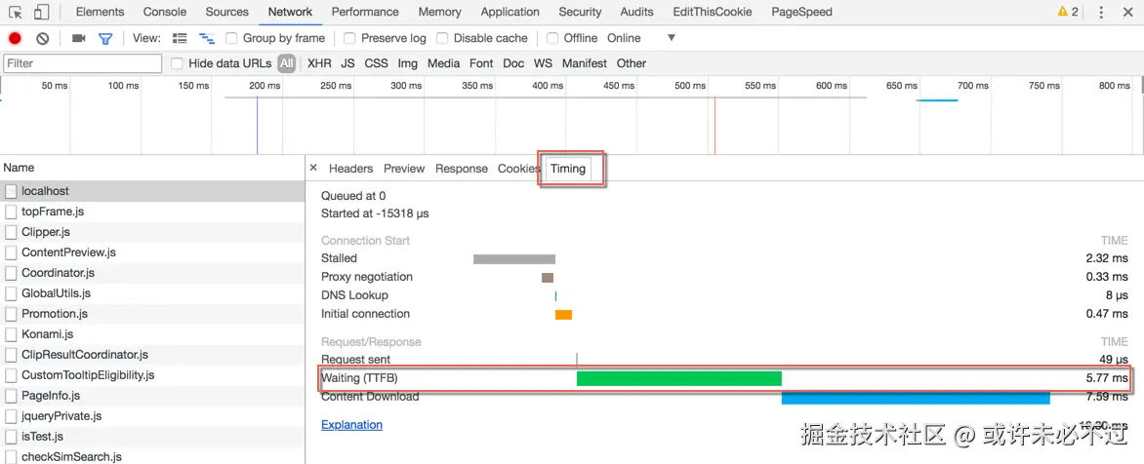Viewport: 1144px width, 464px height.
Task: Select the Promotion.js request
Action: tap(152, 313)
